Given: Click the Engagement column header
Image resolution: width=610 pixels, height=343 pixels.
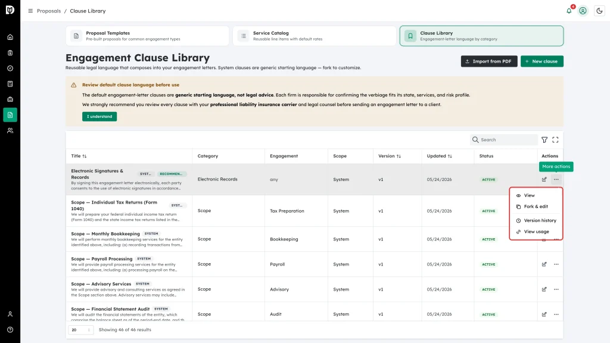Looking at the screenshot, I should 284,156.
